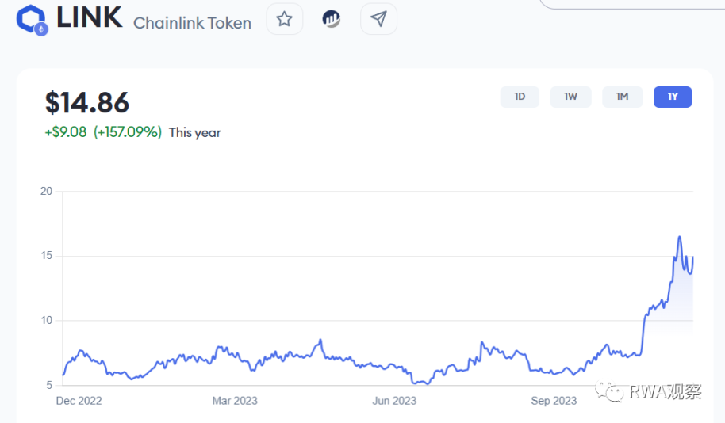Screen dimensions: 725x423
Task: Share LINK via paper plane icon
Action: pos(378,19)
